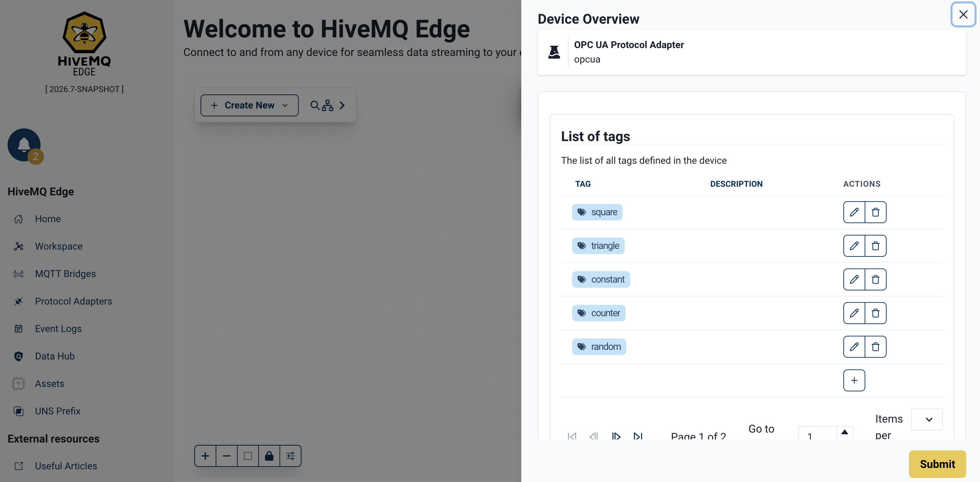The width and height of the screenshot is (980, 482).
Task: Go to MQTT Bridges section
Action: click(x=65, y=274)
